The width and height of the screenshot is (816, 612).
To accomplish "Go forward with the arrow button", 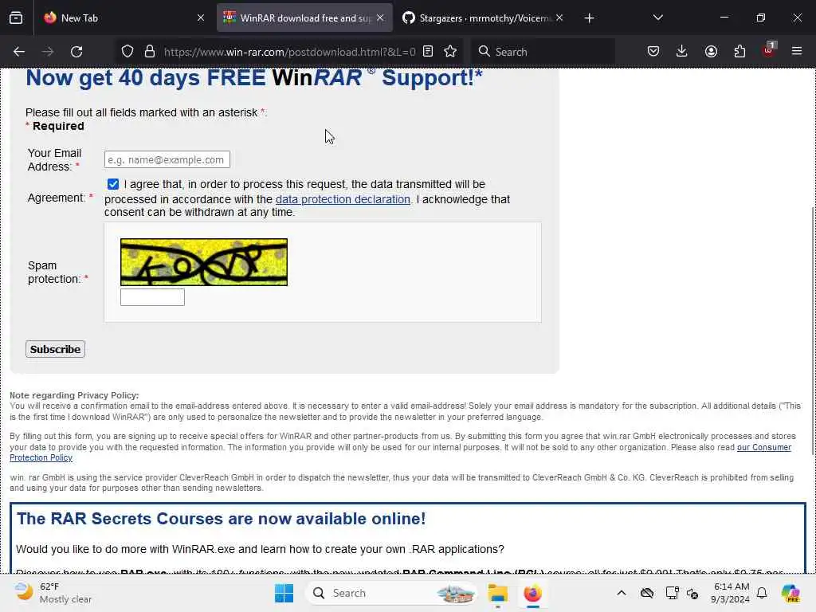I will pos(48,52).
